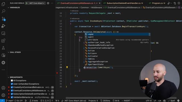Screen dimensions: 182x102
Task: Click the breakpoint dot on line 31
Action: point(57,73)
